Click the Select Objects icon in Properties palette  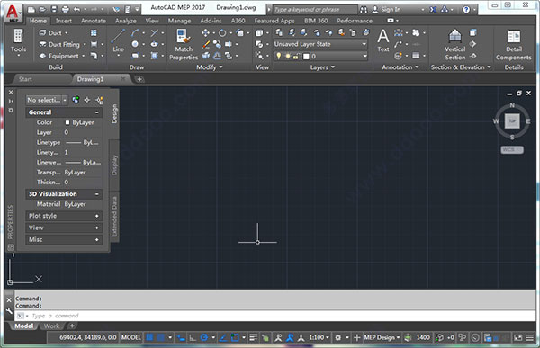[x=87, y=100]
